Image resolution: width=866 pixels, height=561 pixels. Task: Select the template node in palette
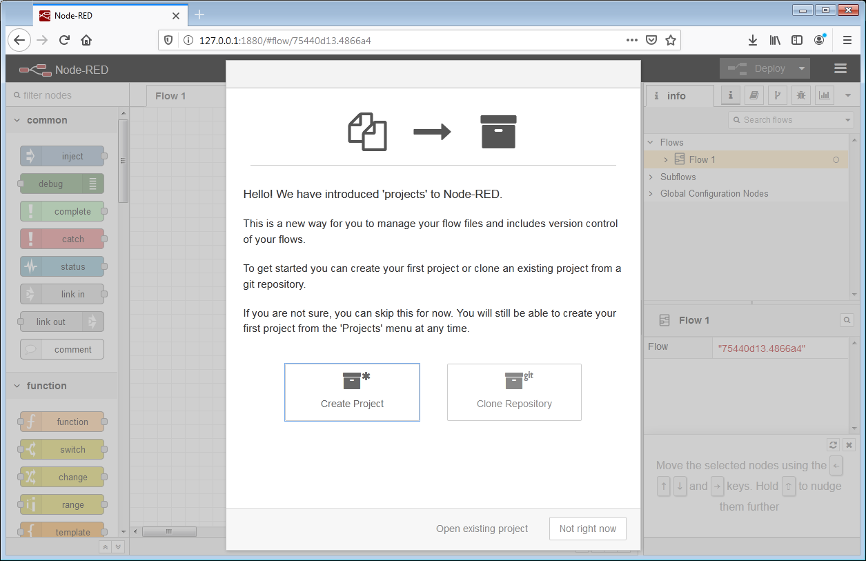[x=62, y=531]
